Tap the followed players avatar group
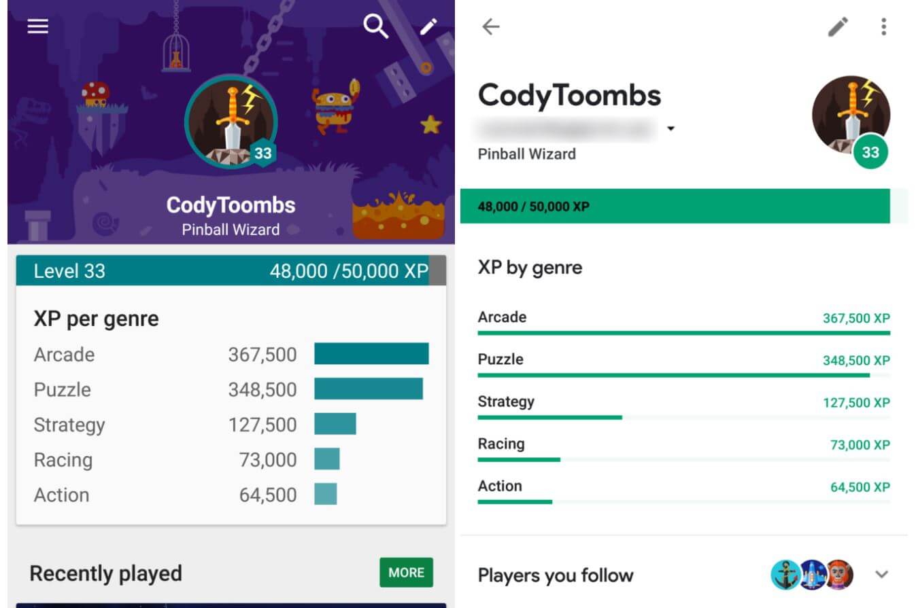The width and height of the screenshot is (916, 608). coord(812,575)
